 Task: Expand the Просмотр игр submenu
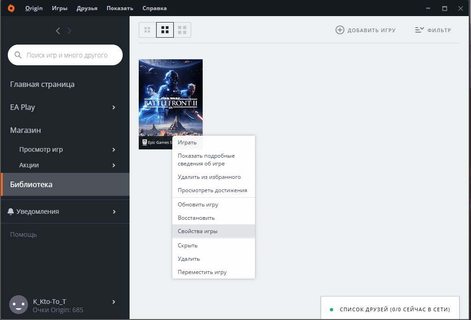114,150
